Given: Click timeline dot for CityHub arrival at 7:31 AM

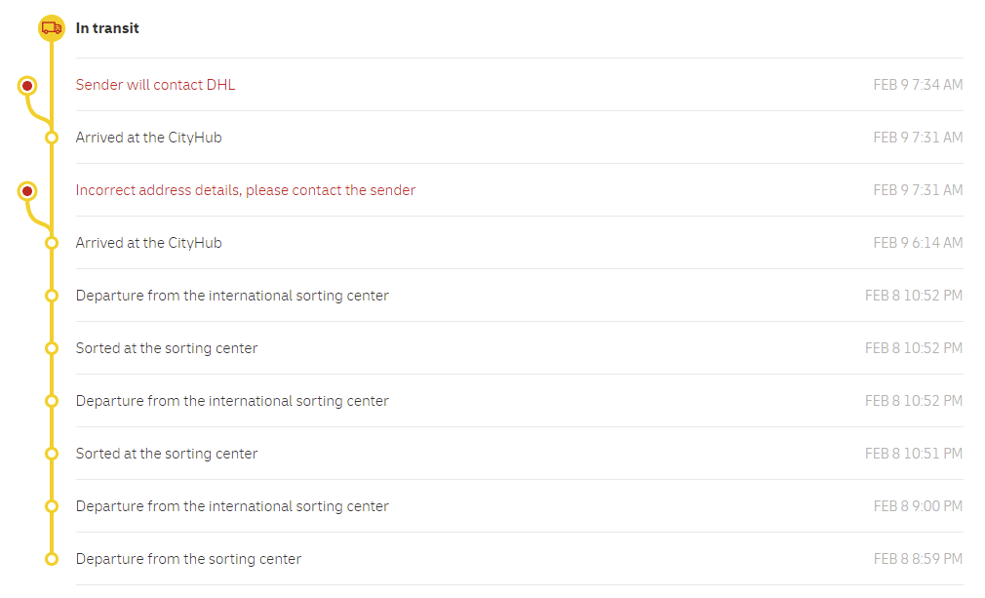Looking at the screenshot, I should [x=52, y=138].
